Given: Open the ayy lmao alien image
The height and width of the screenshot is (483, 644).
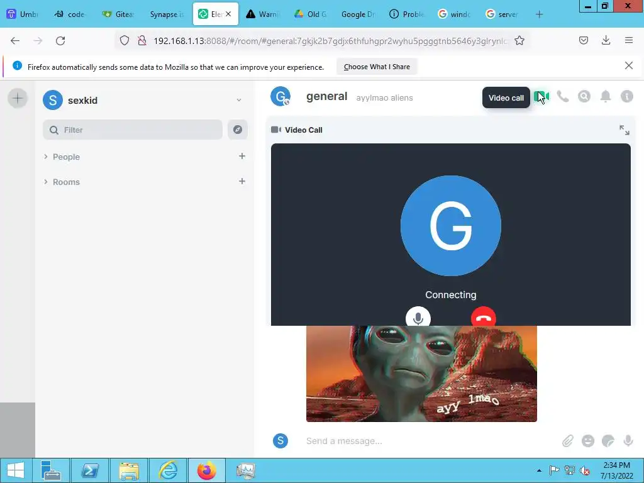Looking at the screenshot, I should click(x=421, y=374).
